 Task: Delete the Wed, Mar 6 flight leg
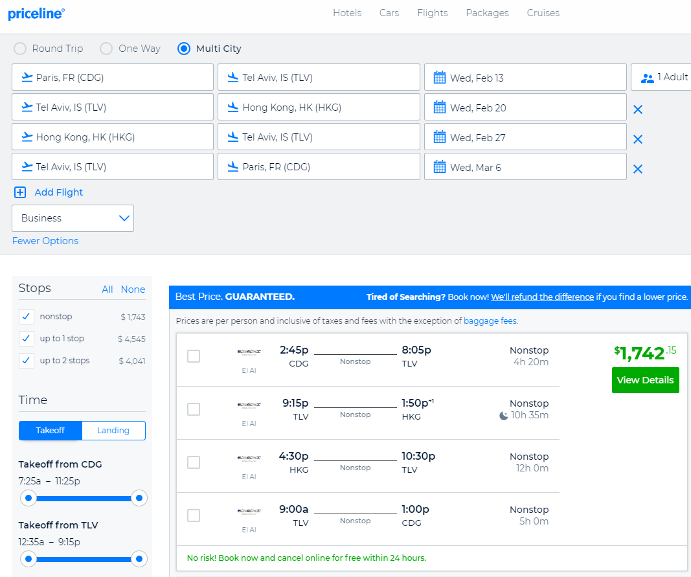(637, 169)
